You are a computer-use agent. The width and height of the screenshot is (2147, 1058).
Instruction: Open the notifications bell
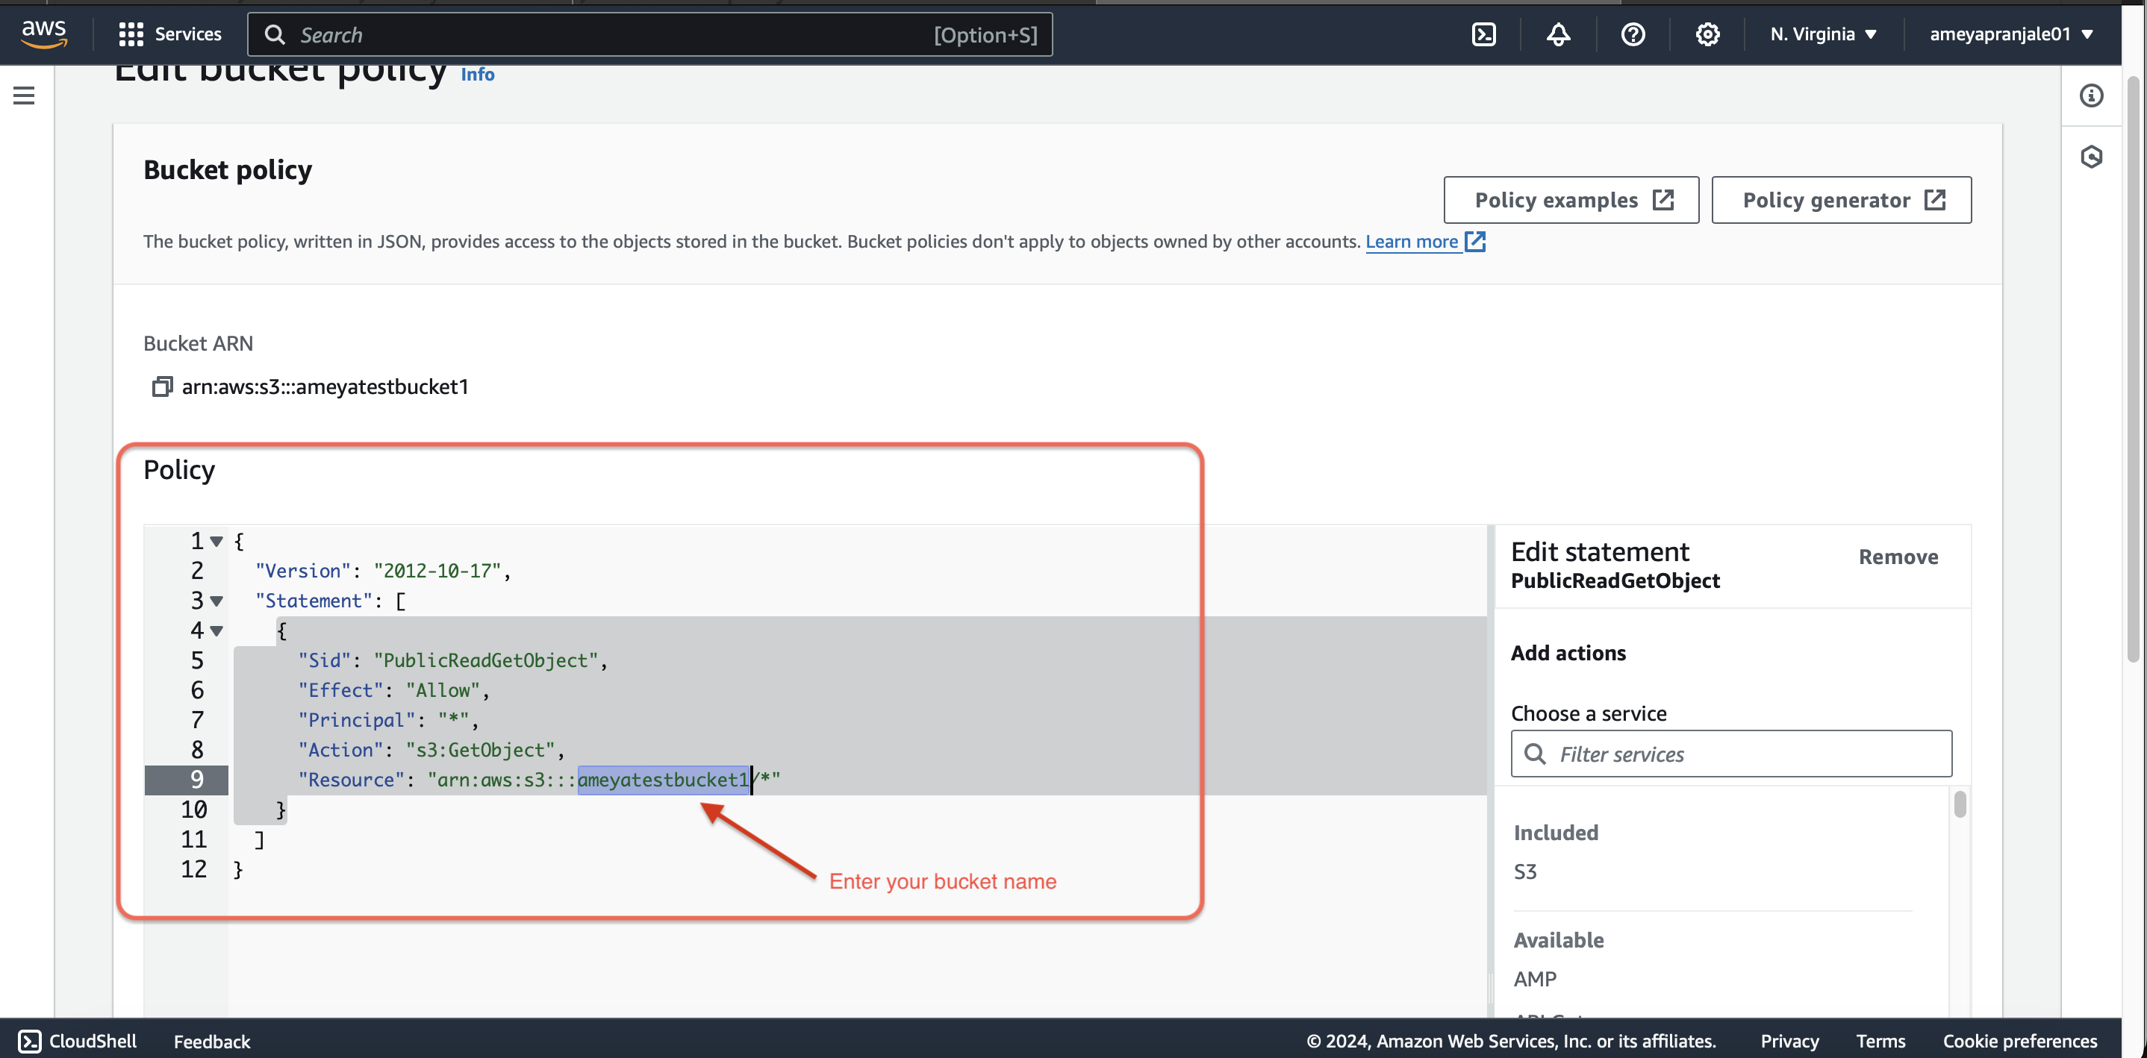point(1558,34)
